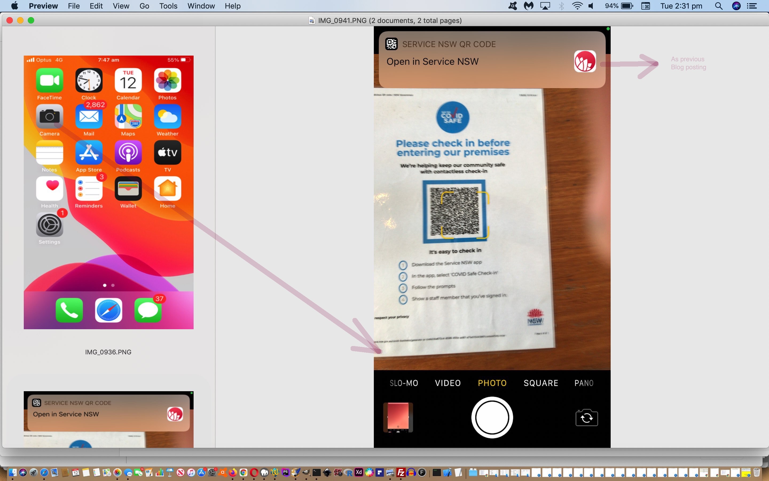Activate Siri from the menu bar

tap(736, 6)
